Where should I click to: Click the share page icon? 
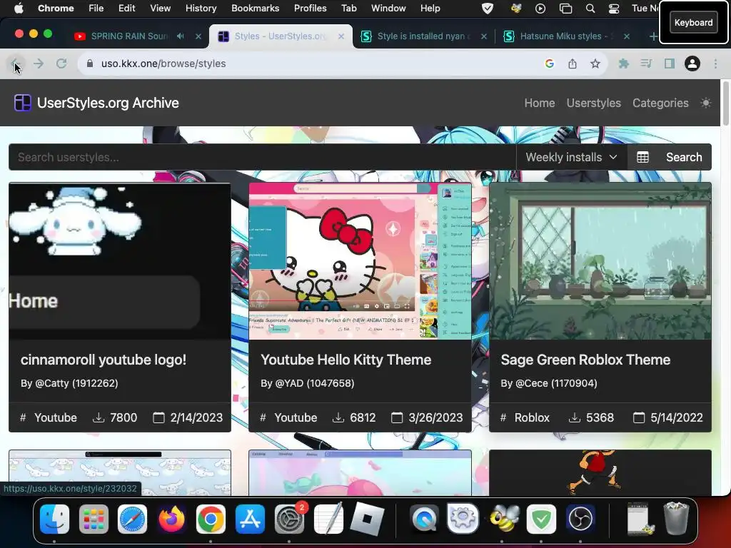point(573,64)
